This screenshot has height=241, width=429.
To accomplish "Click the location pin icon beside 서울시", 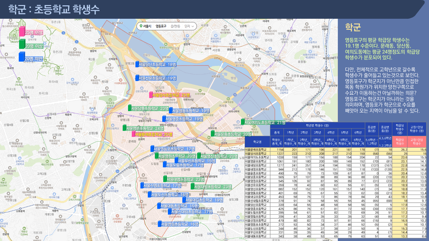I will click(141, 26).
